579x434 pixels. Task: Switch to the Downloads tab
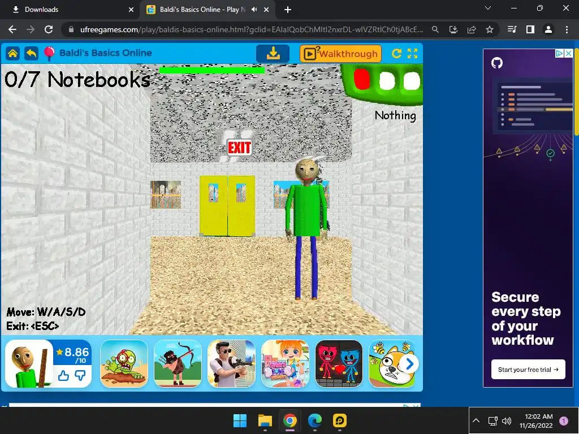click(x=70, y=10)
